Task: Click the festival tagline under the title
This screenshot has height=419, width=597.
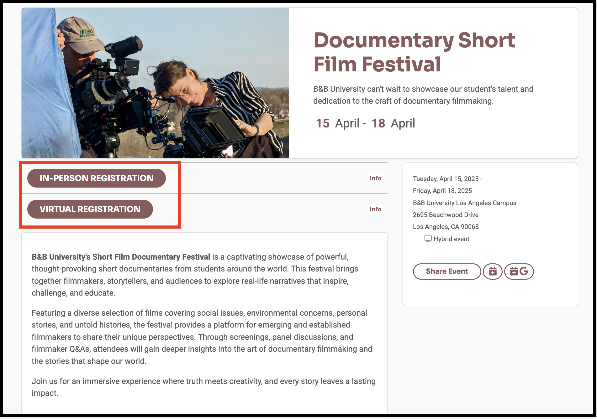Action: 423,95
